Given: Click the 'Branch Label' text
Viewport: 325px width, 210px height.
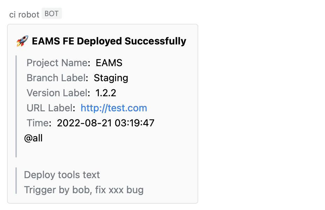Looking at the screenshot, I should 56,78.
